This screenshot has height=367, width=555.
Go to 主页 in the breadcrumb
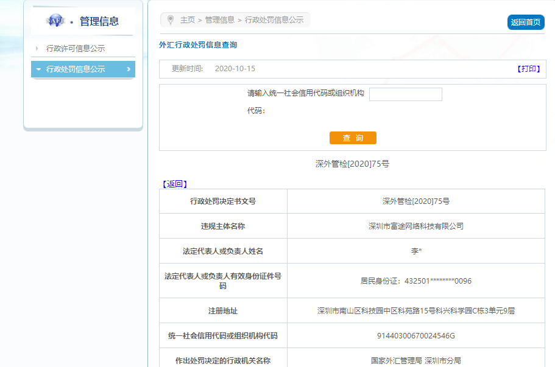pos(188,20)
